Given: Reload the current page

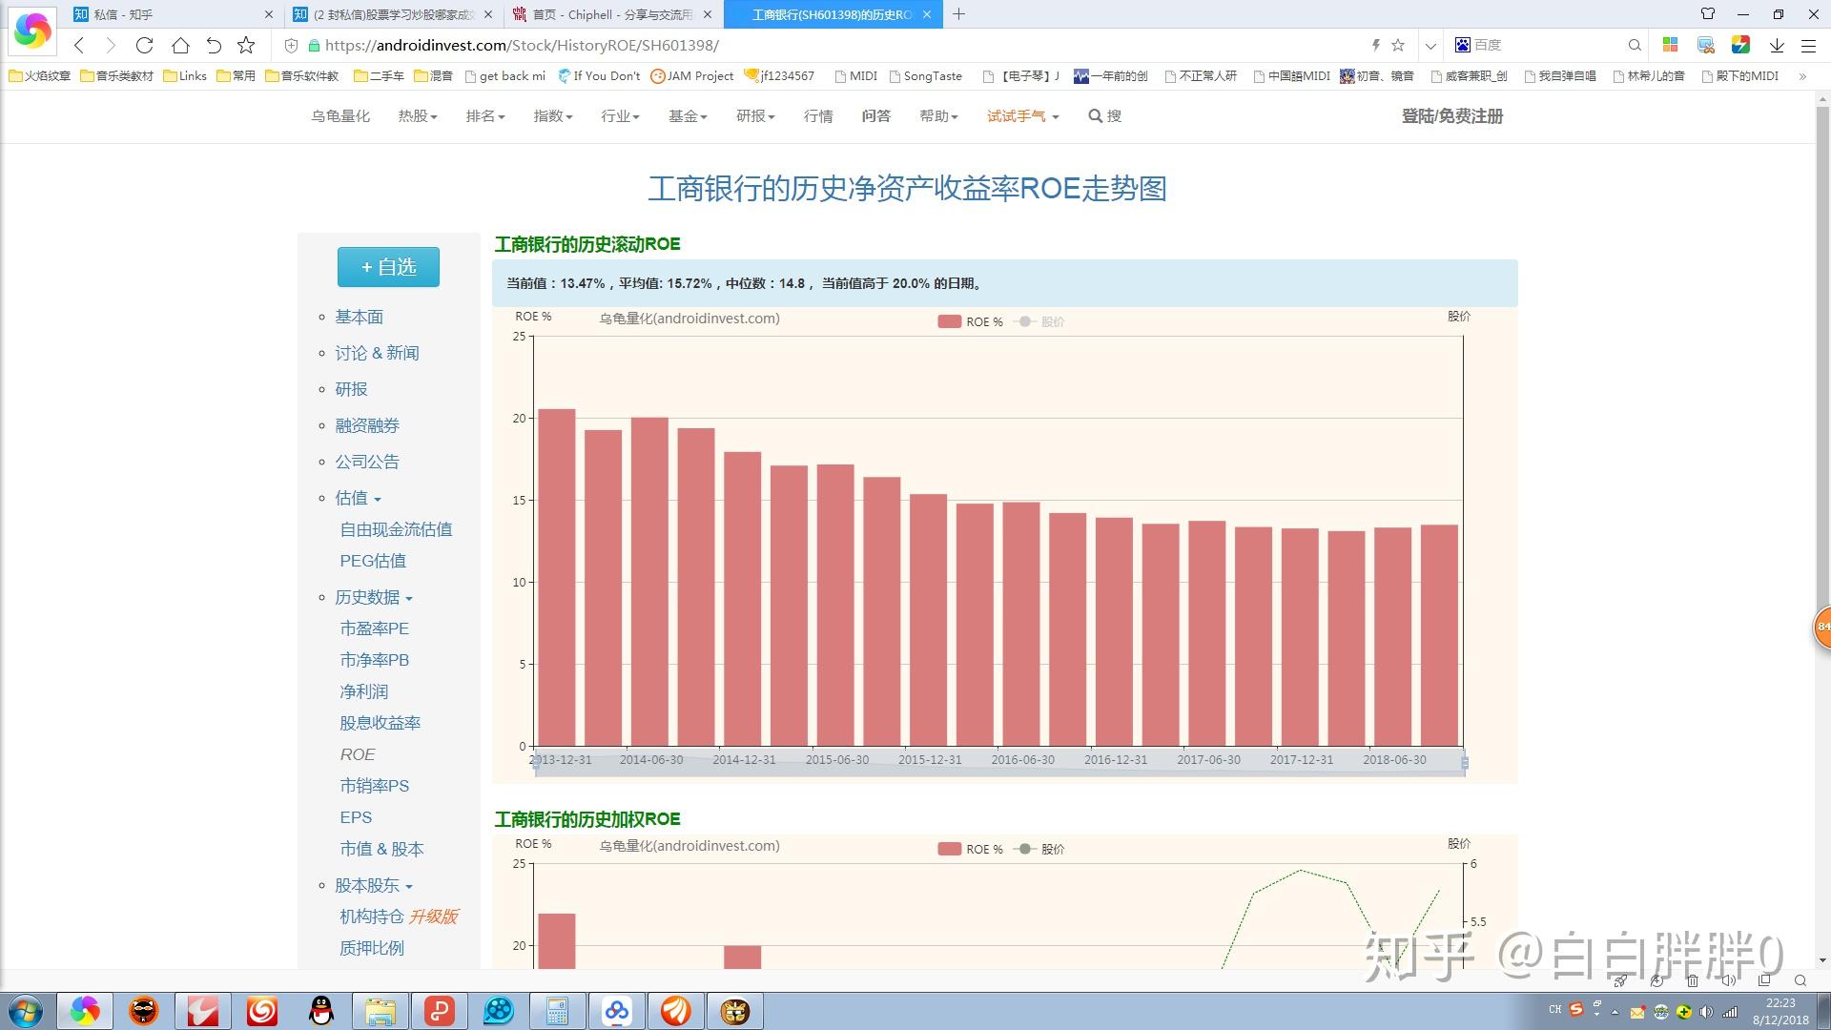Looking at the screenshot, I should (144, 45).
